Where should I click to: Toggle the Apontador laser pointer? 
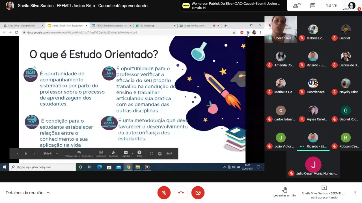113,154
